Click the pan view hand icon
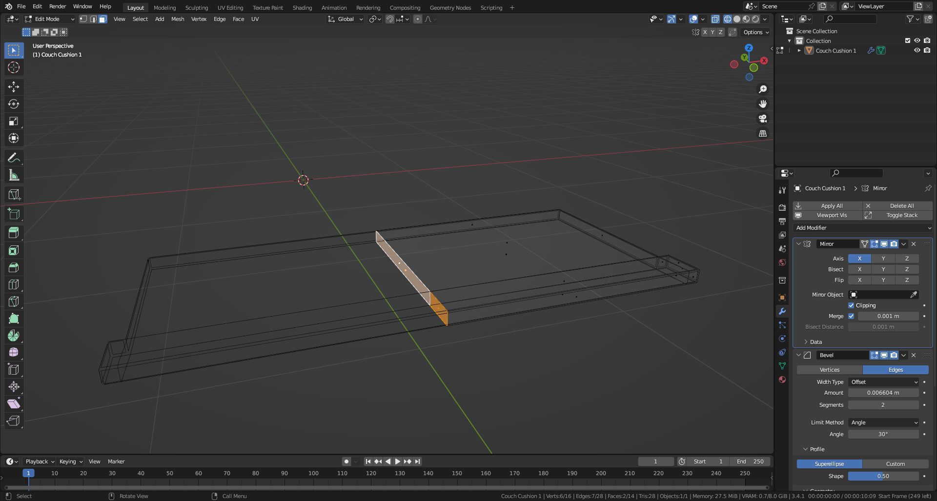The width and height of the screenshot is (937, 501). [x=763, y=104]
